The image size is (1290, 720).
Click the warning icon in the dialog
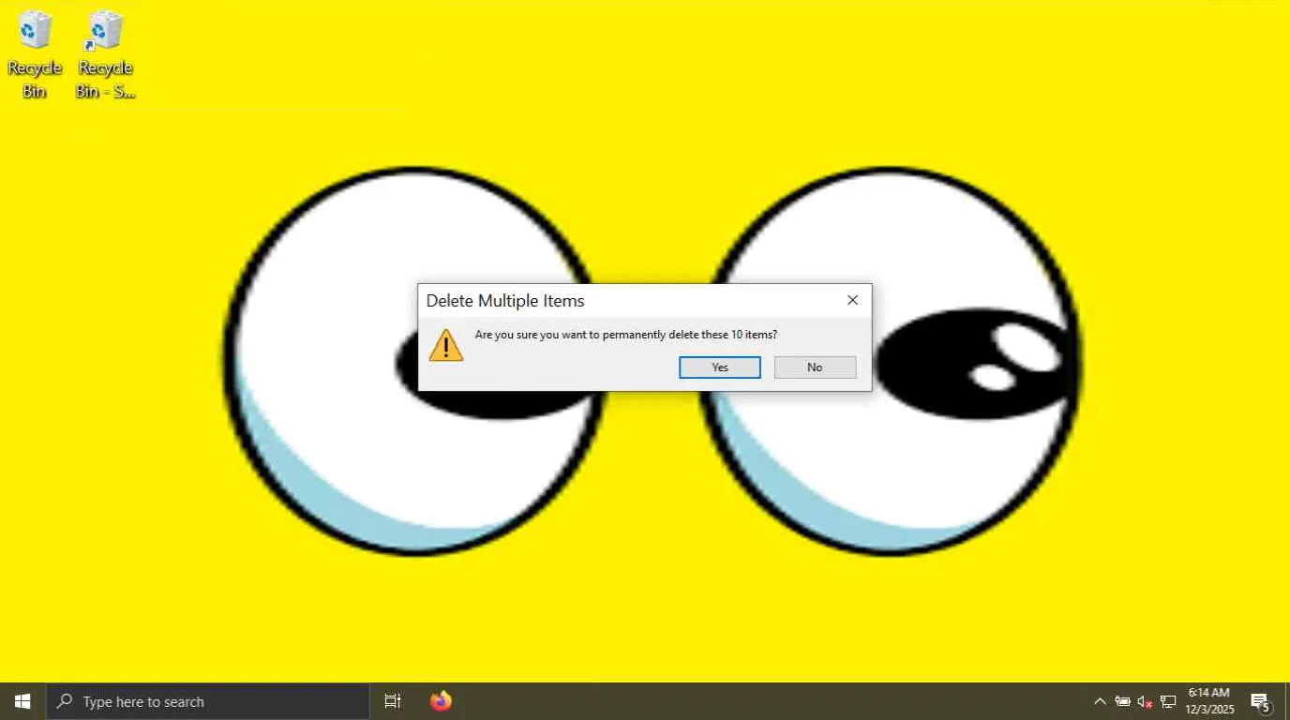(x=446, y=345)
